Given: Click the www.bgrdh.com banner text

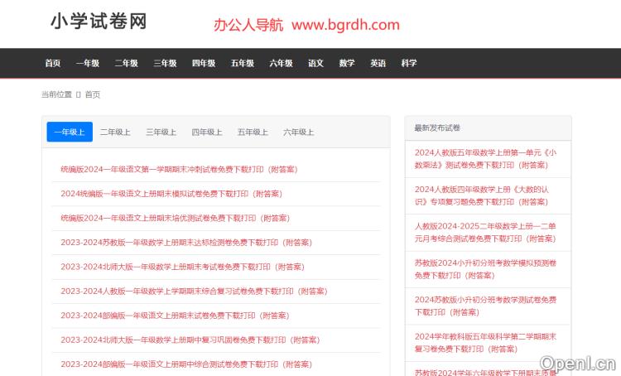Looking at the screenshot, I should (x=345, y=25).
